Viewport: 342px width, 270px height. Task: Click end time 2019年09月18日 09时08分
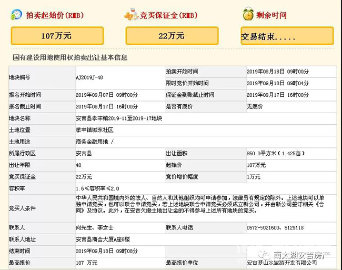point(107,251)
